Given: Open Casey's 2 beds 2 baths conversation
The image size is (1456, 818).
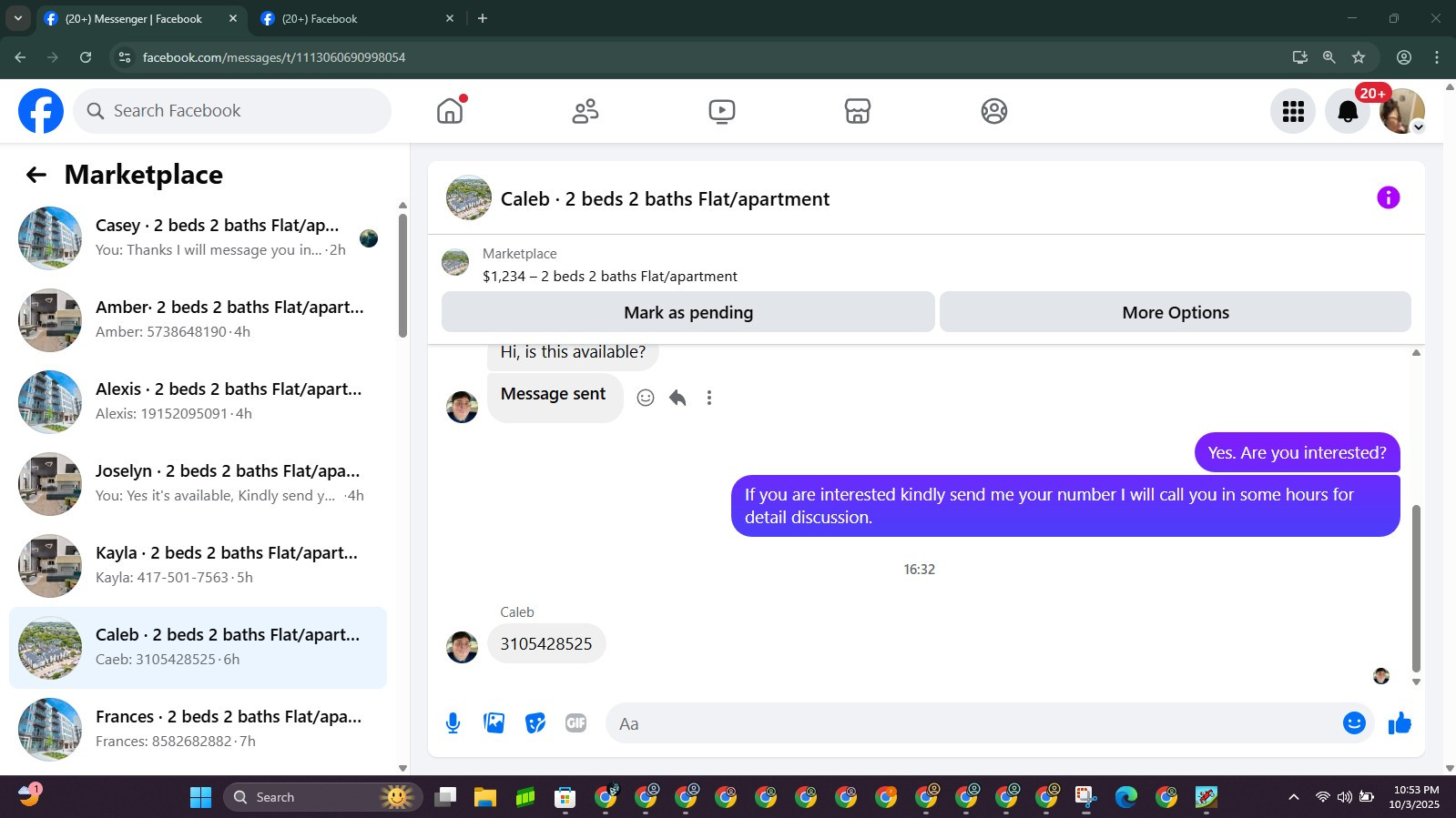Looking at the screenshot, I should click(x=198, y=237).
